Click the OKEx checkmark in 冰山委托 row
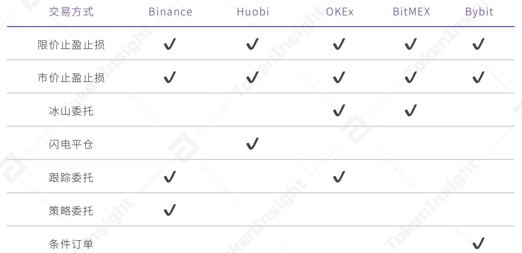This screenshot has height=253, width=522. coord(339,111)
